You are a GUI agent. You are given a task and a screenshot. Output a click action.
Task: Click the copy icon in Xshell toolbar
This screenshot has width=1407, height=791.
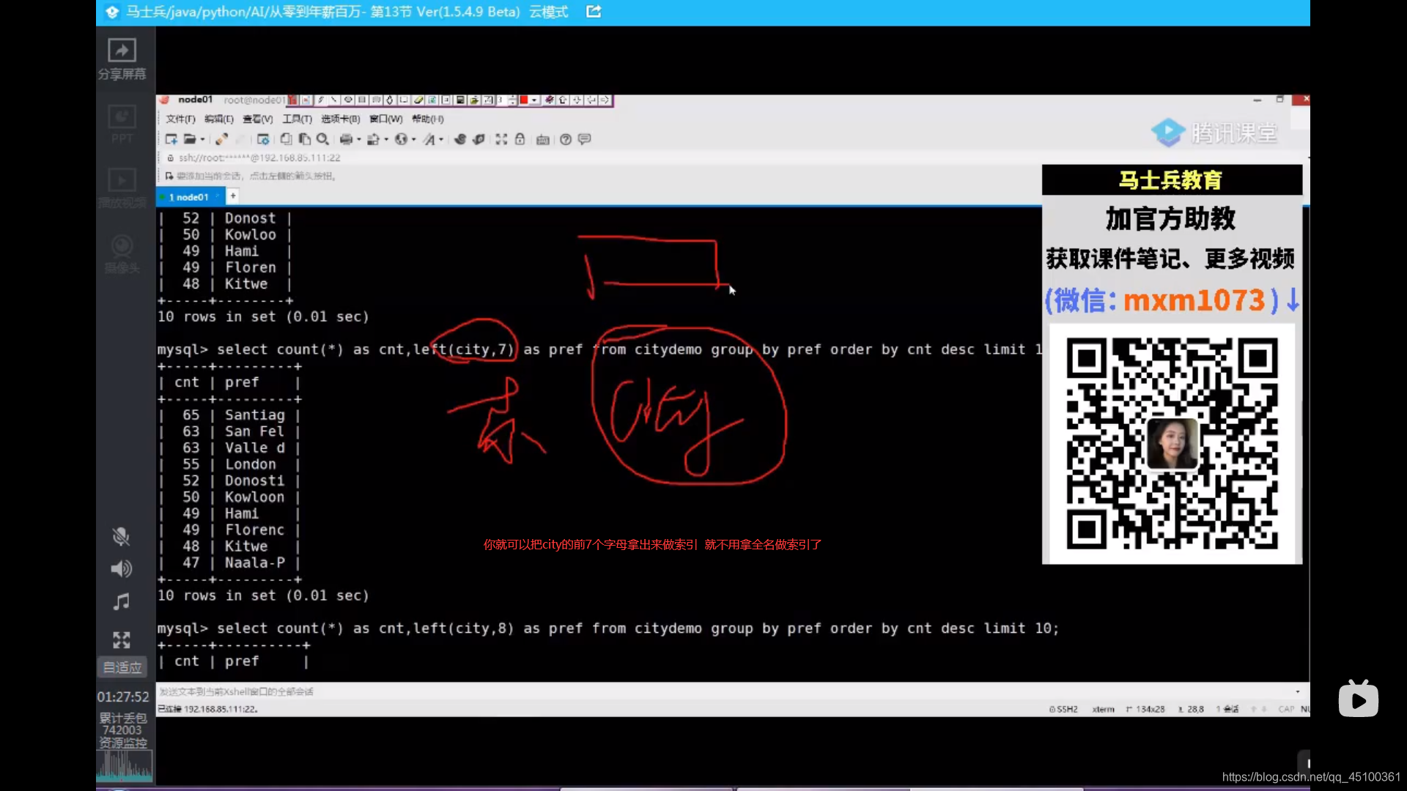(x=287, y=139)
